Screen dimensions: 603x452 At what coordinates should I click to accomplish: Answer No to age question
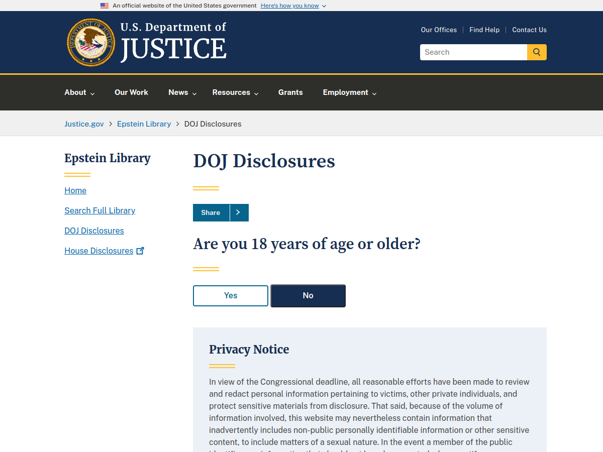point(308,296)
